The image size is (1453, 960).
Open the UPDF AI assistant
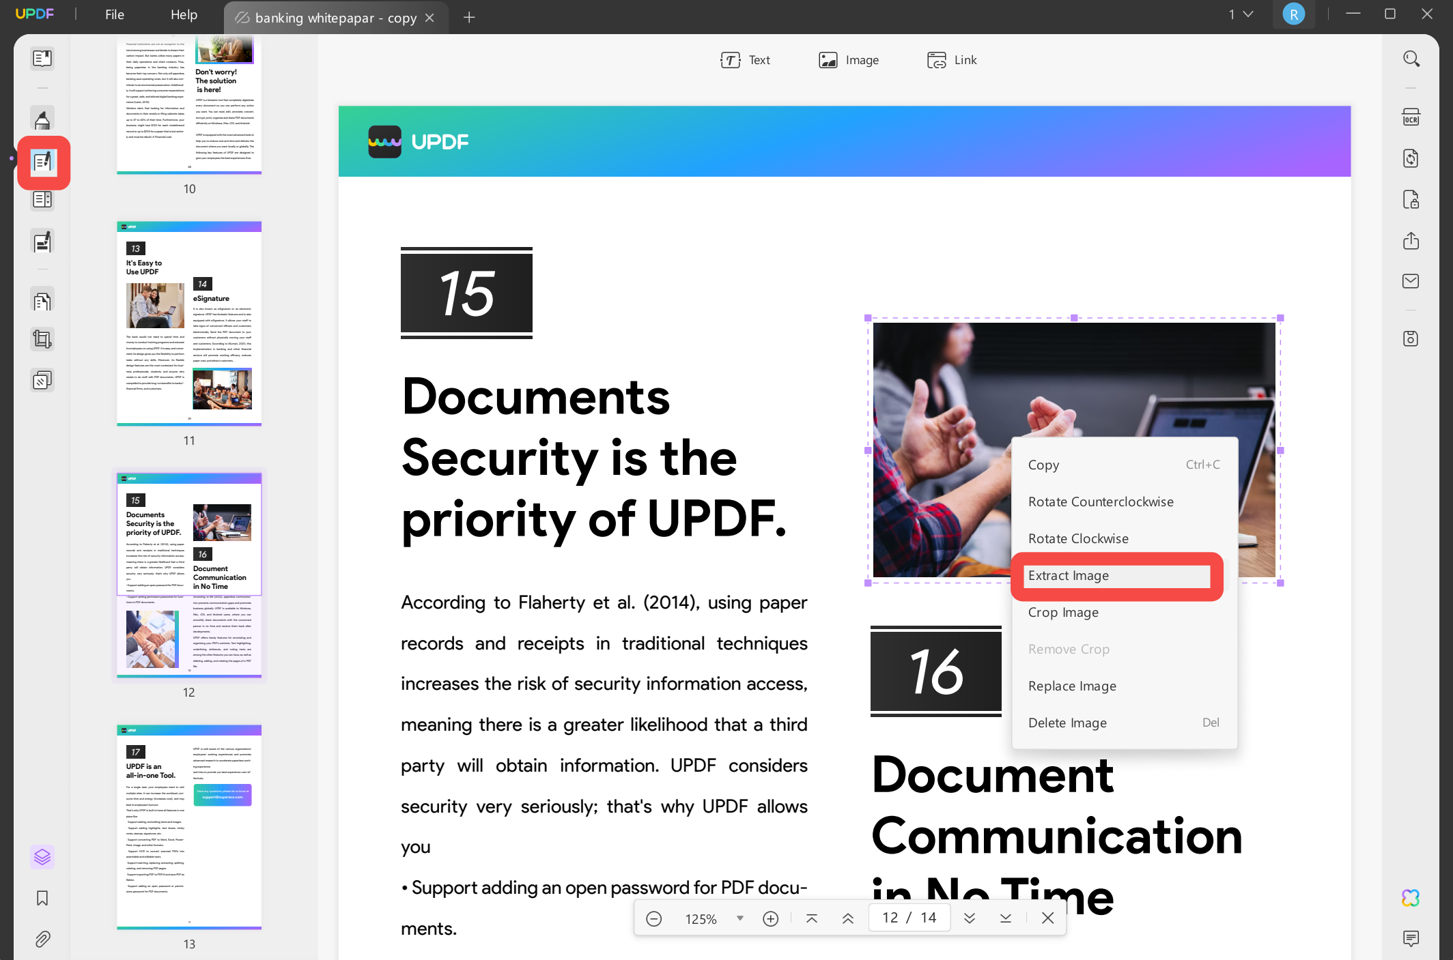[1411, 897]
